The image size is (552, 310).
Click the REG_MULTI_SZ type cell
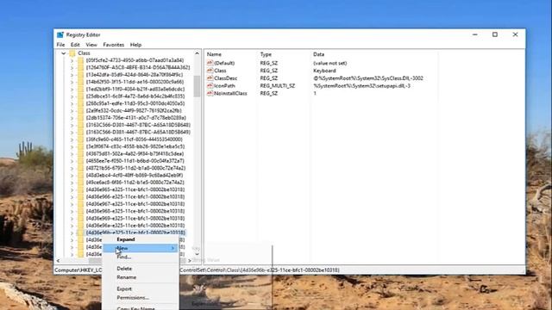point(278,86)
